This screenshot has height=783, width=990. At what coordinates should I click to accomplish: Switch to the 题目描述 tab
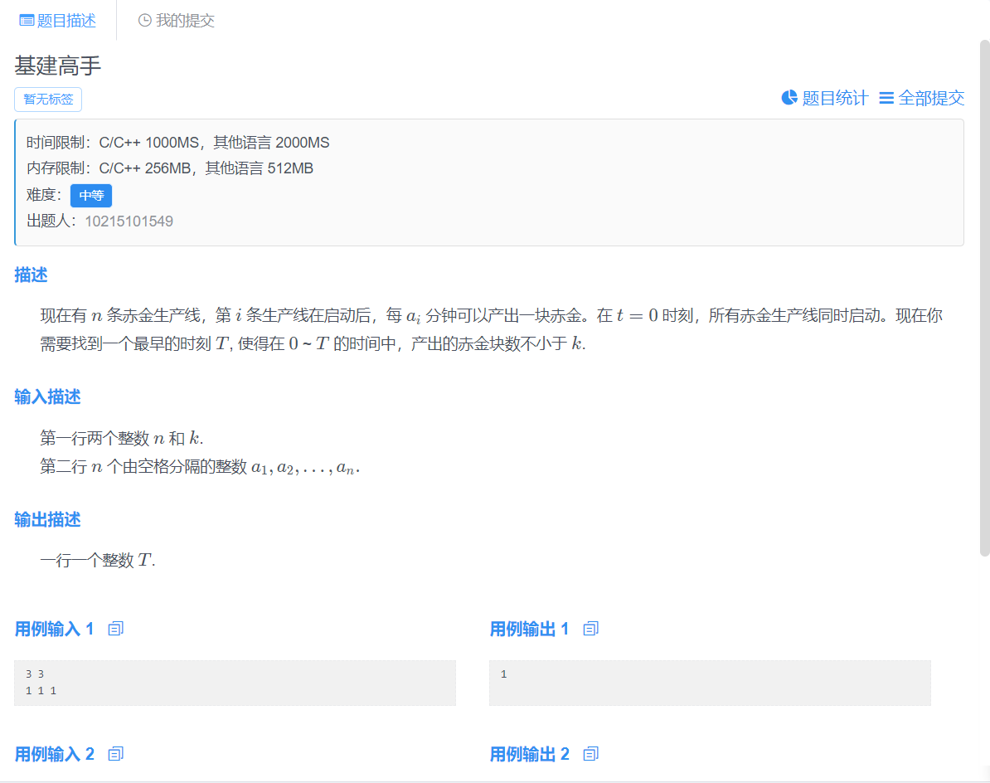(x=58, y=21)
